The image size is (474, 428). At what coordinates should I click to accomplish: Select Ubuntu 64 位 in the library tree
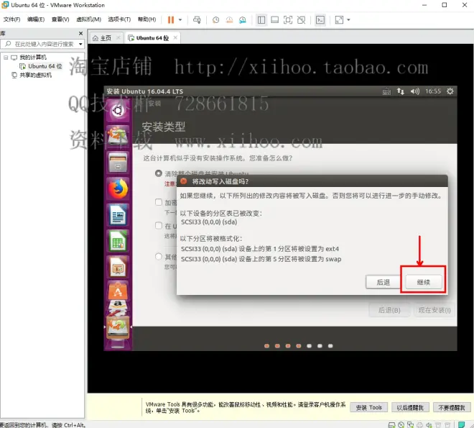click(45, 66)
